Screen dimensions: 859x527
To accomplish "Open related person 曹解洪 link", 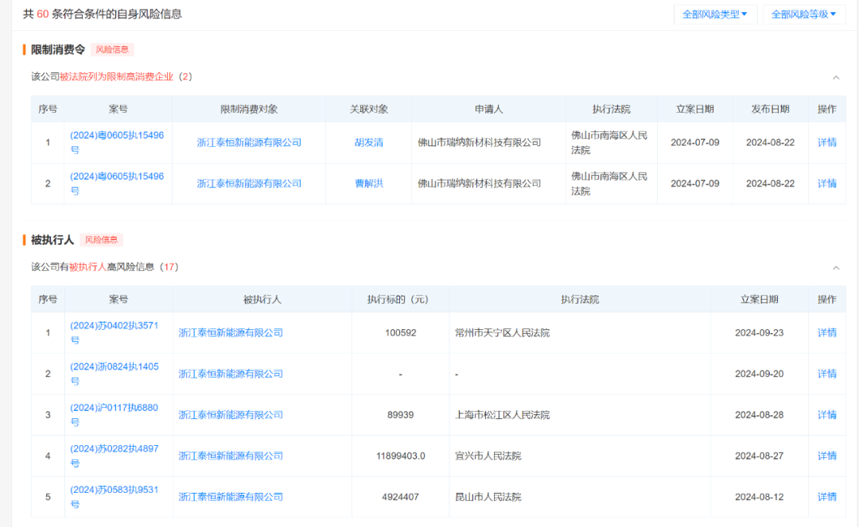I will 368,184.
